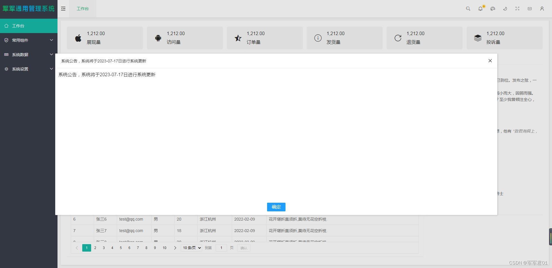The width and height of the screenshot is (552, 268).
Task: Click the 访问量 label
Action: [174, 42]
